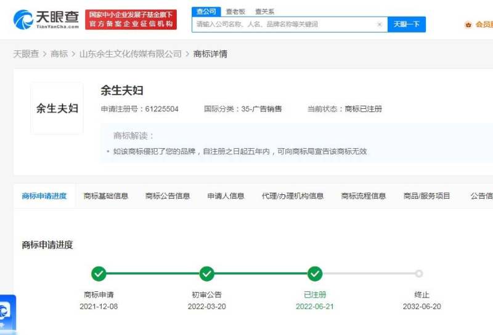
Task: Switch to 商标公告信息 tab
Action: click(x=168, y=196)
